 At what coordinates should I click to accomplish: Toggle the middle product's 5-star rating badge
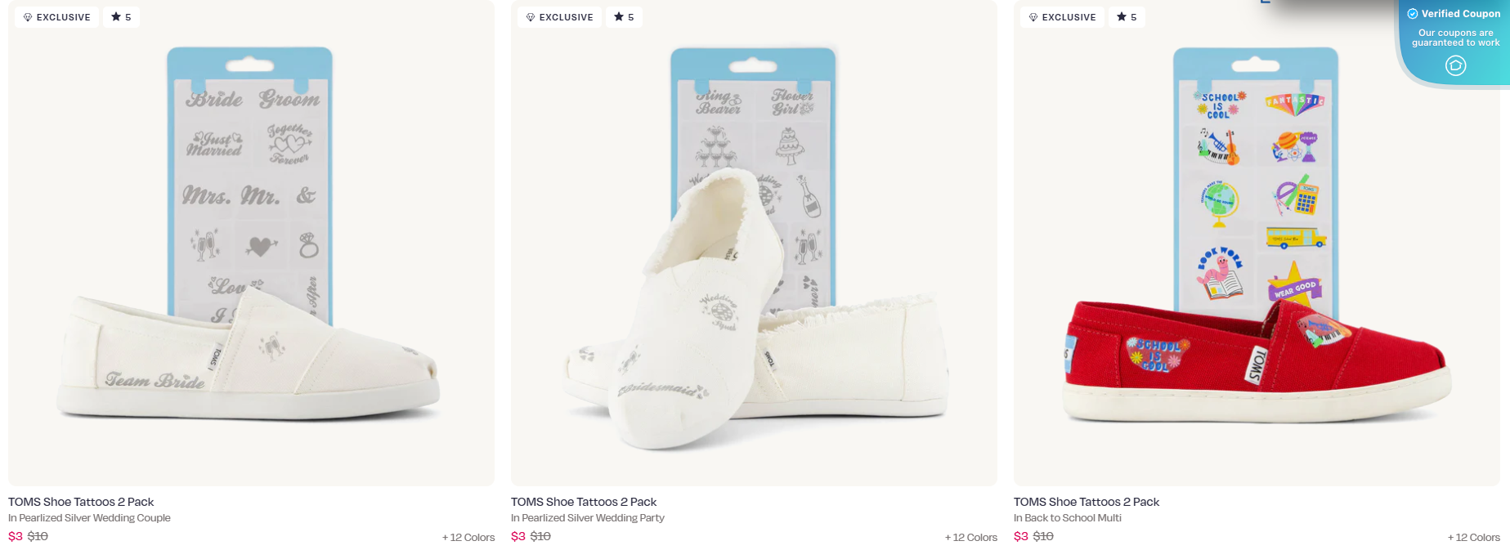point(624,16)
